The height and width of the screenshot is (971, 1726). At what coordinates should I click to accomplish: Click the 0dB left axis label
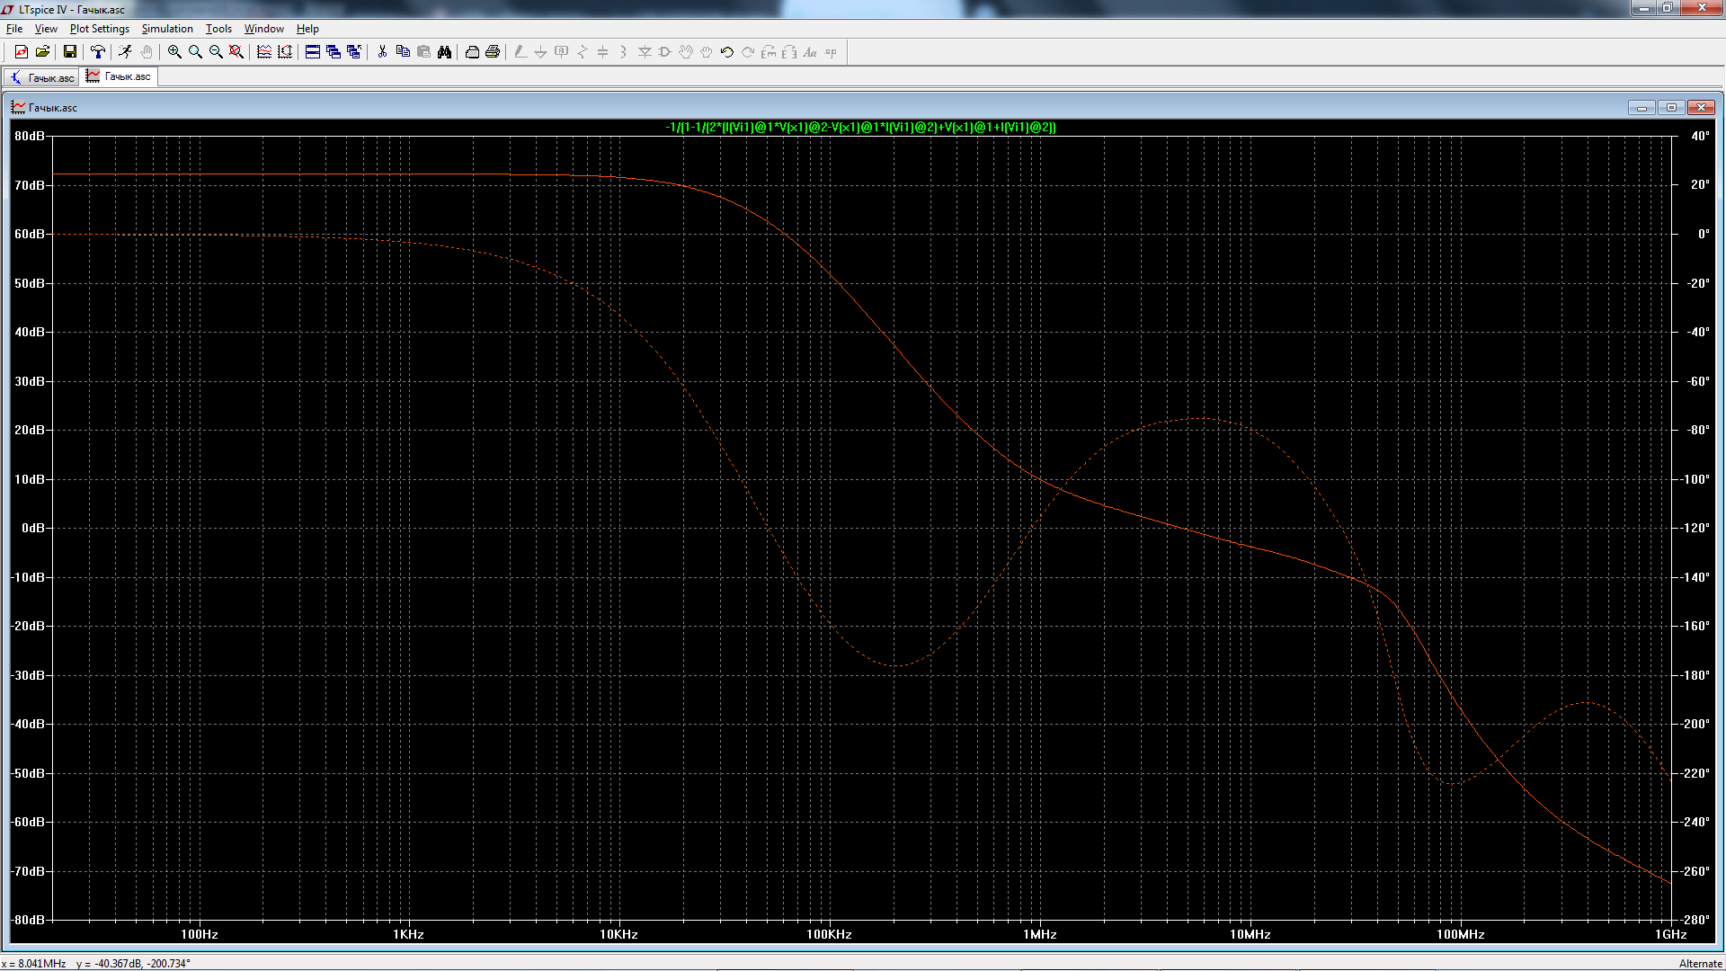pyautogui.click(x=32, y=529)
